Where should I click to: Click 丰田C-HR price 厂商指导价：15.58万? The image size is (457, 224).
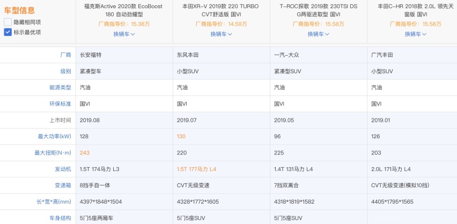415,24
